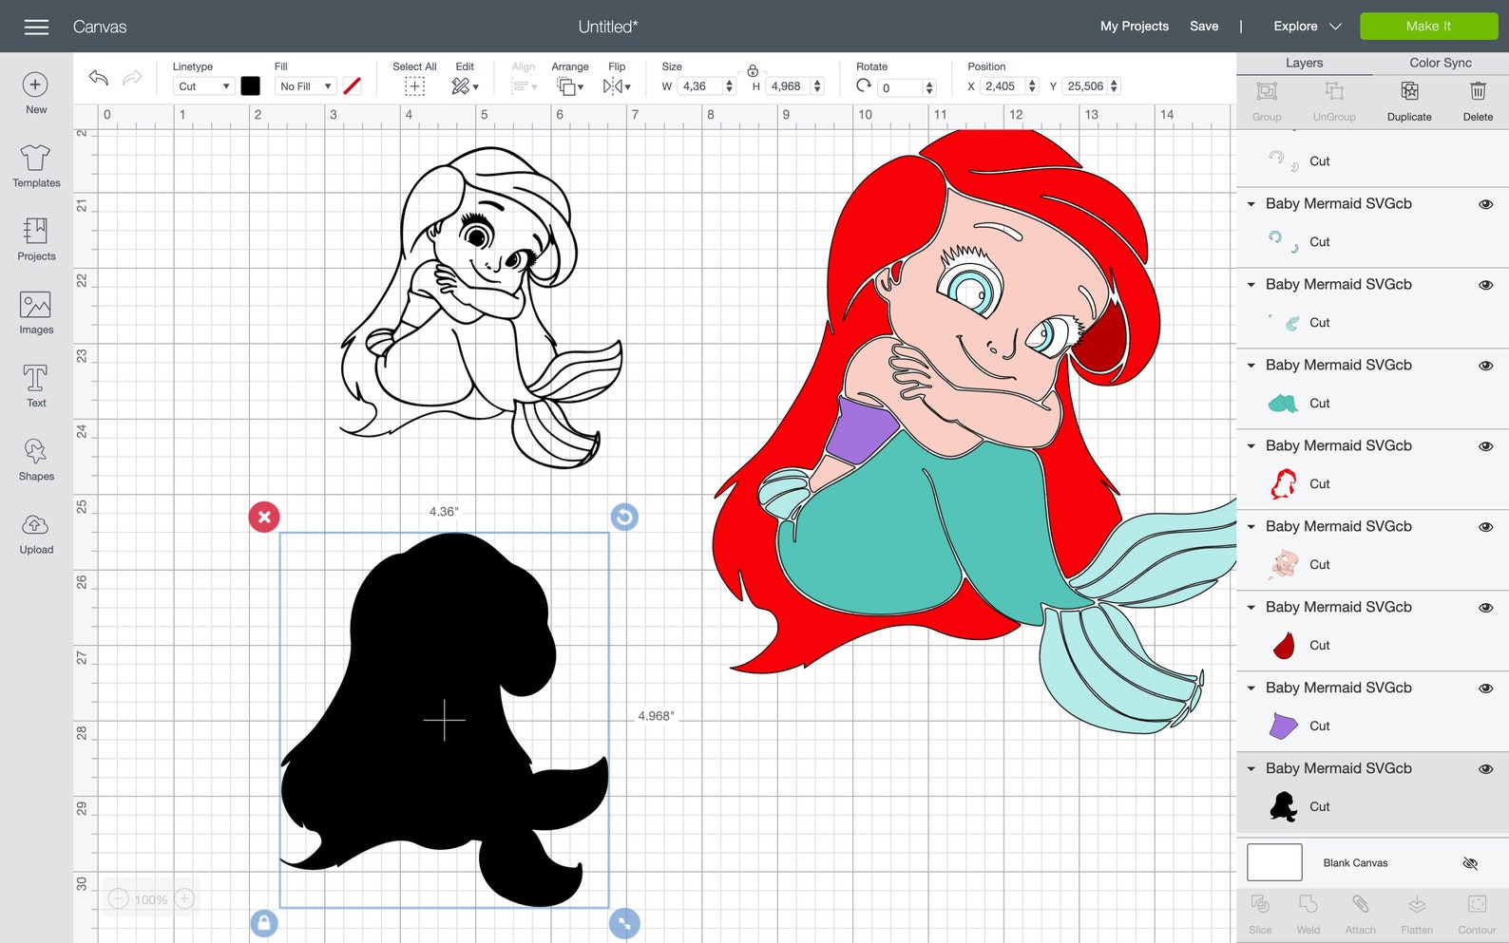Click the UnGroup icon

tap(1334, 101)
